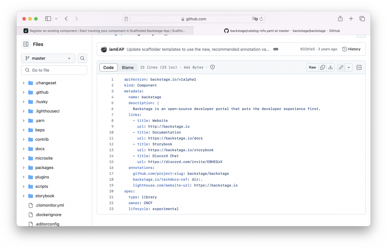387x248 pixels.
Task: Go back with the browser back arrow
Action: point(66,19)
